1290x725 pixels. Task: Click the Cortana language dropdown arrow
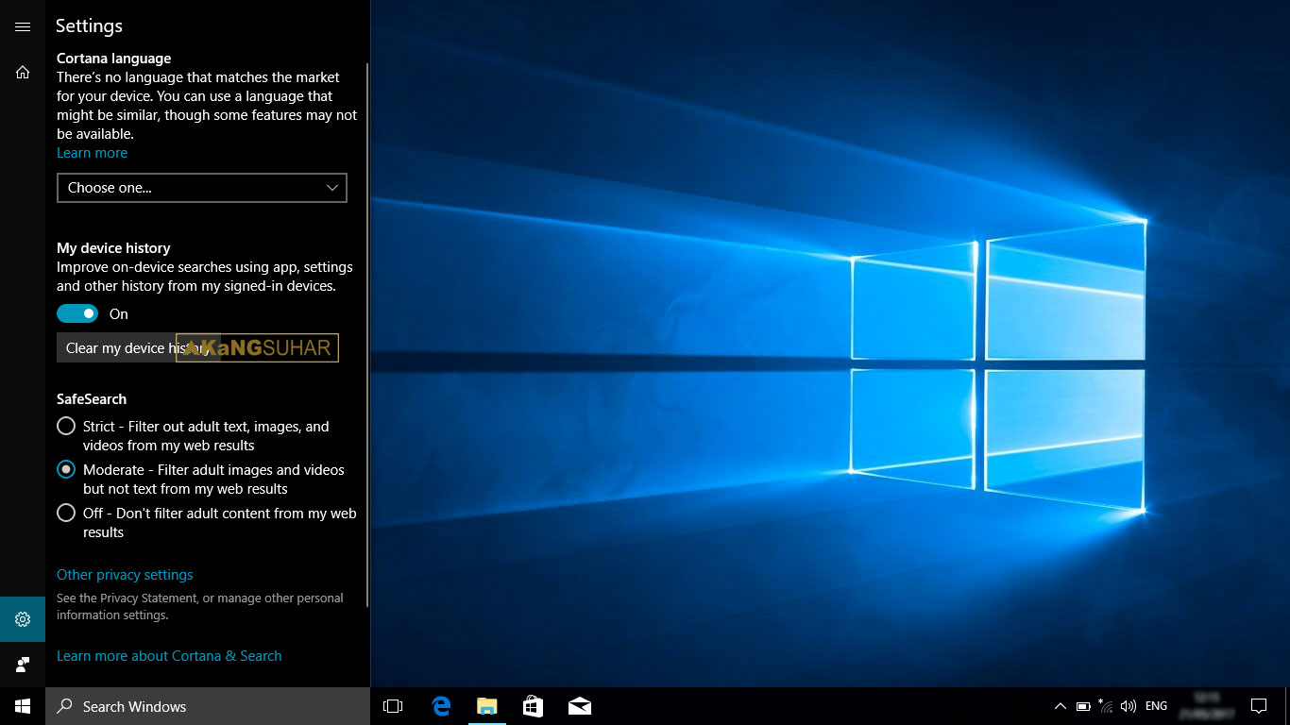(332, 188)
